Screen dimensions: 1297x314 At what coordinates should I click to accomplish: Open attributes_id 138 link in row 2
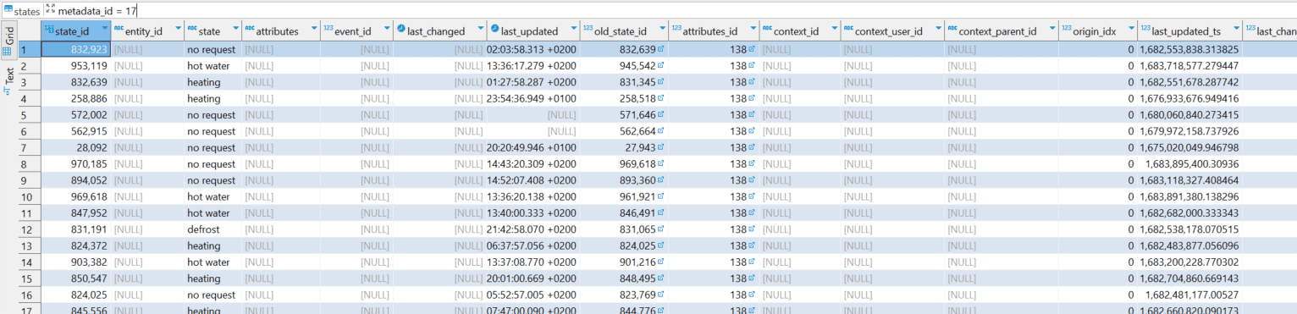(752, 66)
